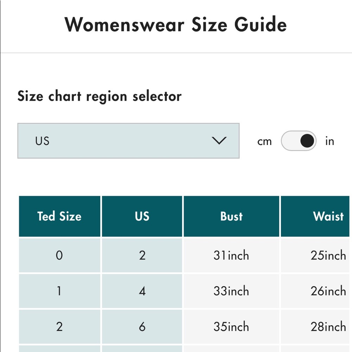Click the Bust column header

coord(231,216)
